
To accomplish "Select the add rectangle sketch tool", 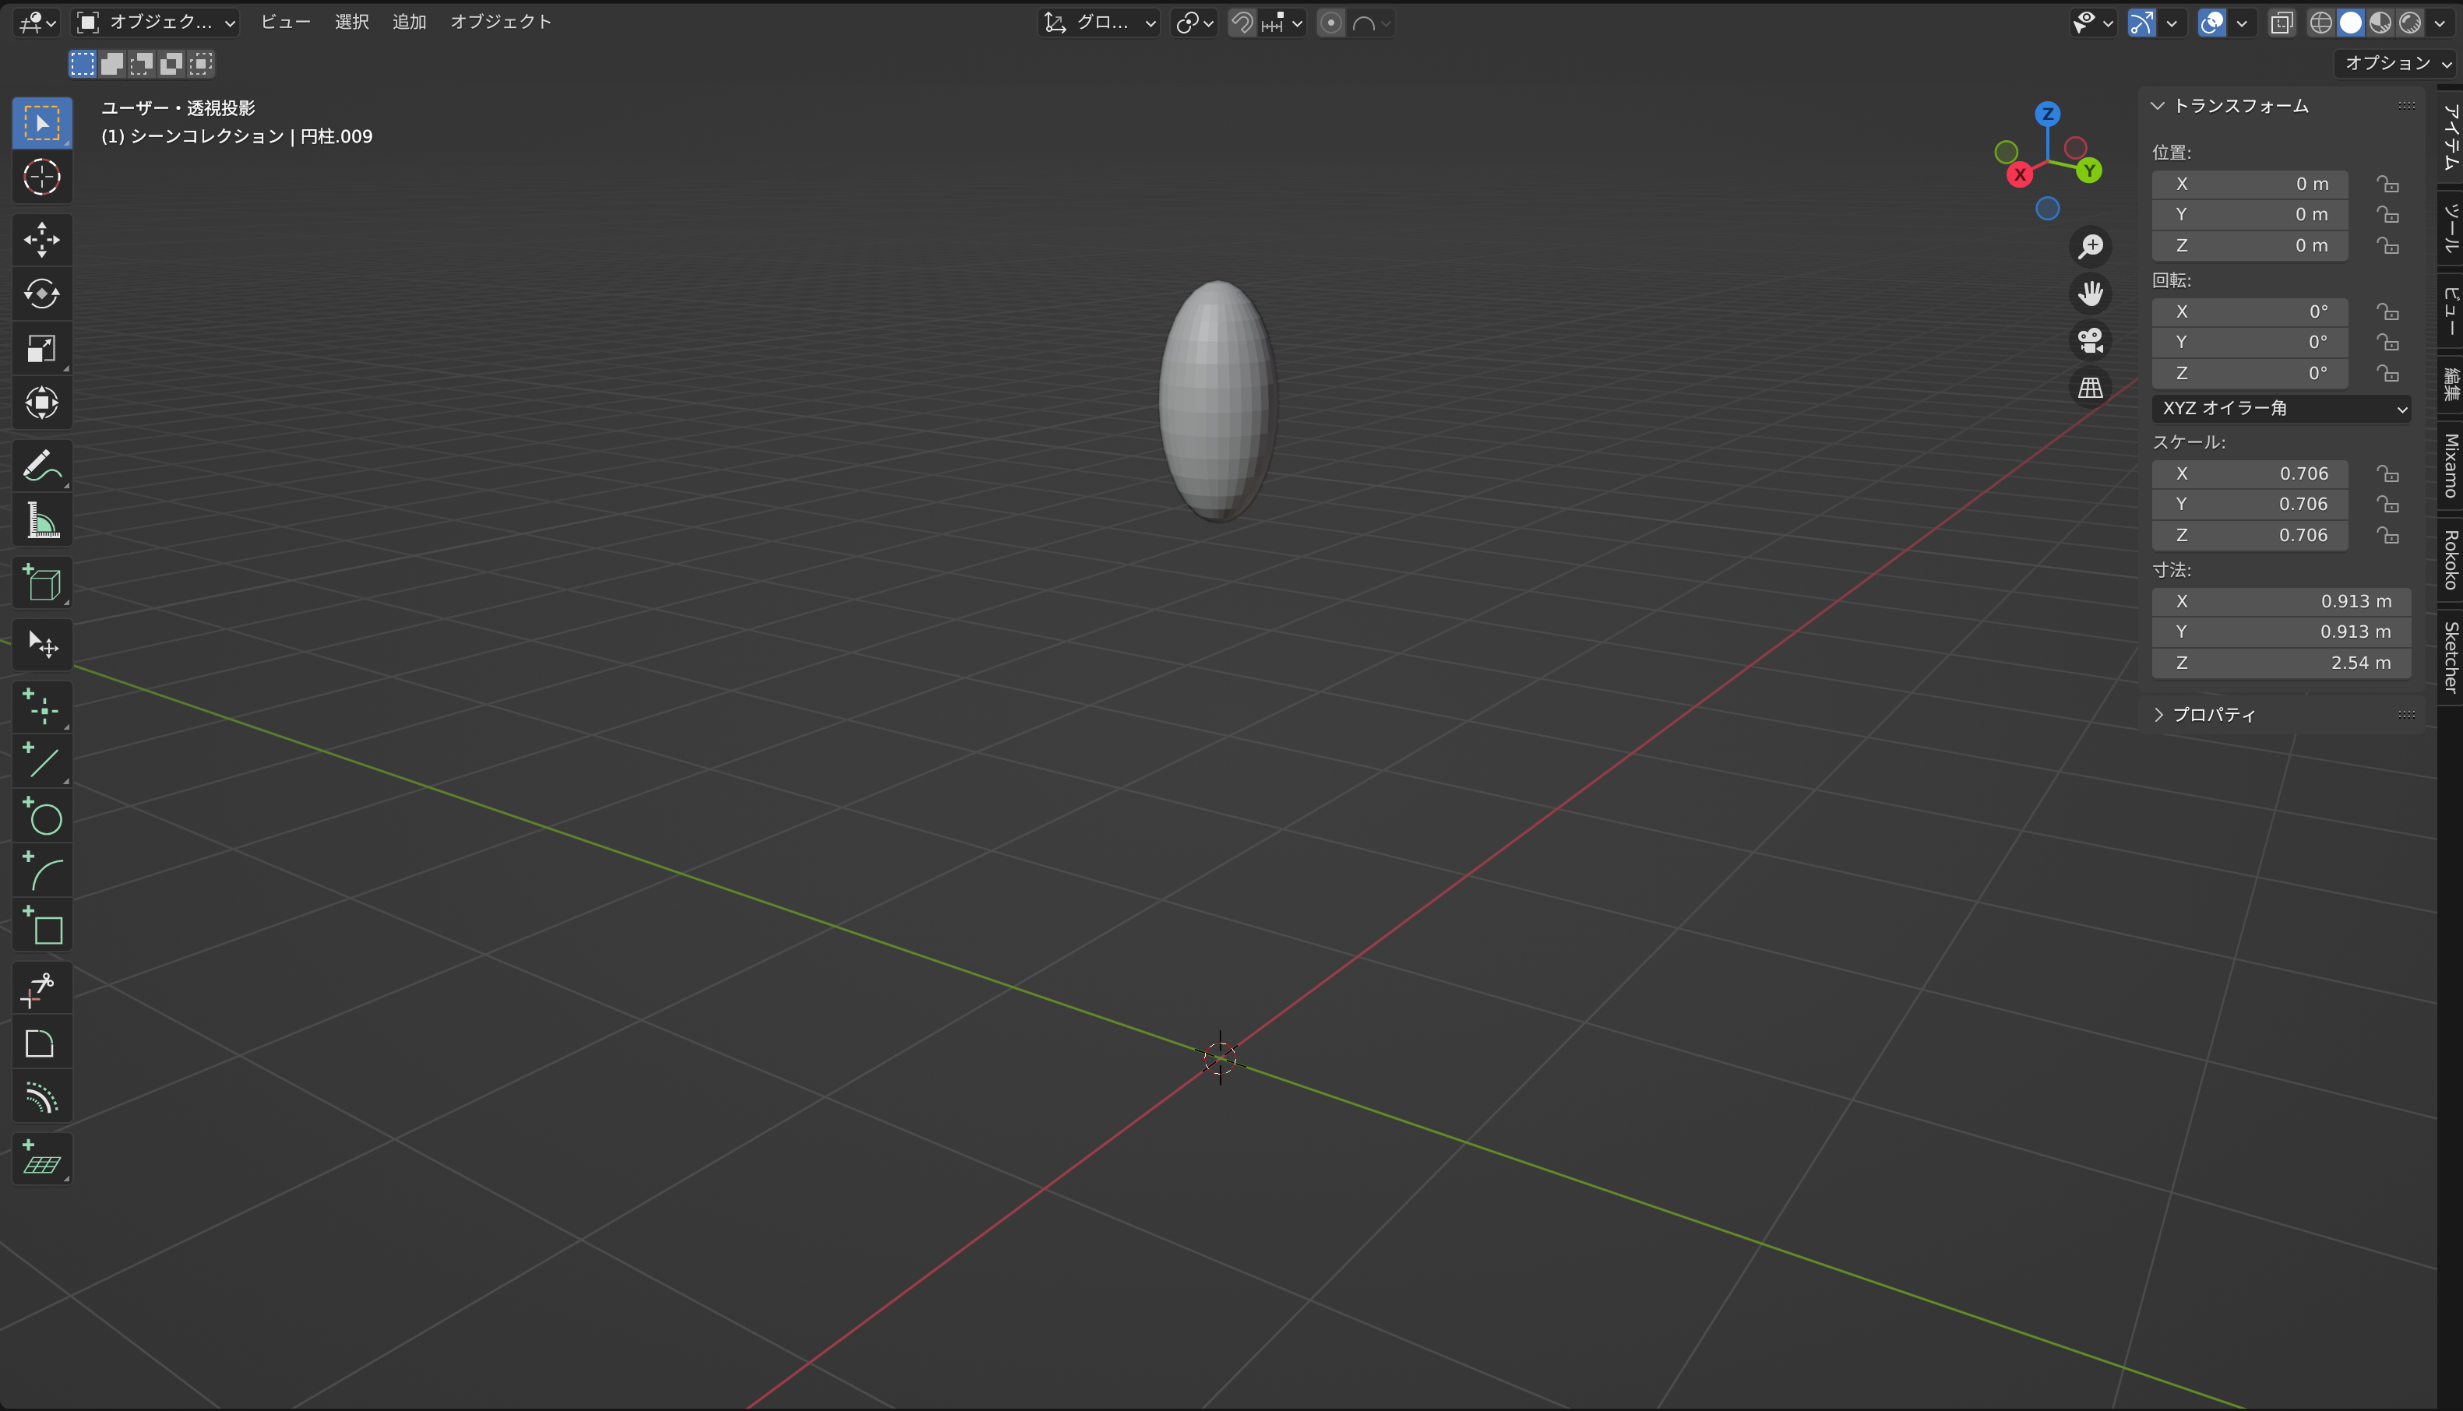I will (42, 924).
